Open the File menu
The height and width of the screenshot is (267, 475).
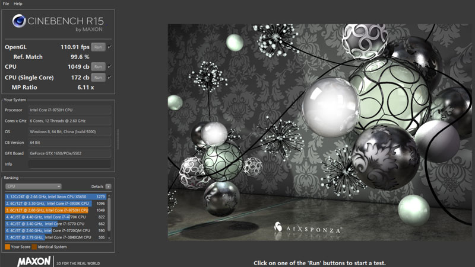pos(6,4)
